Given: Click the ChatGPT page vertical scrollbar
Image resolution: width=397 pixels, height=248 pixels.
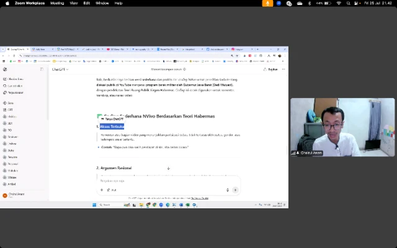Looking at the screenshot, I should [x=287, y=151].
